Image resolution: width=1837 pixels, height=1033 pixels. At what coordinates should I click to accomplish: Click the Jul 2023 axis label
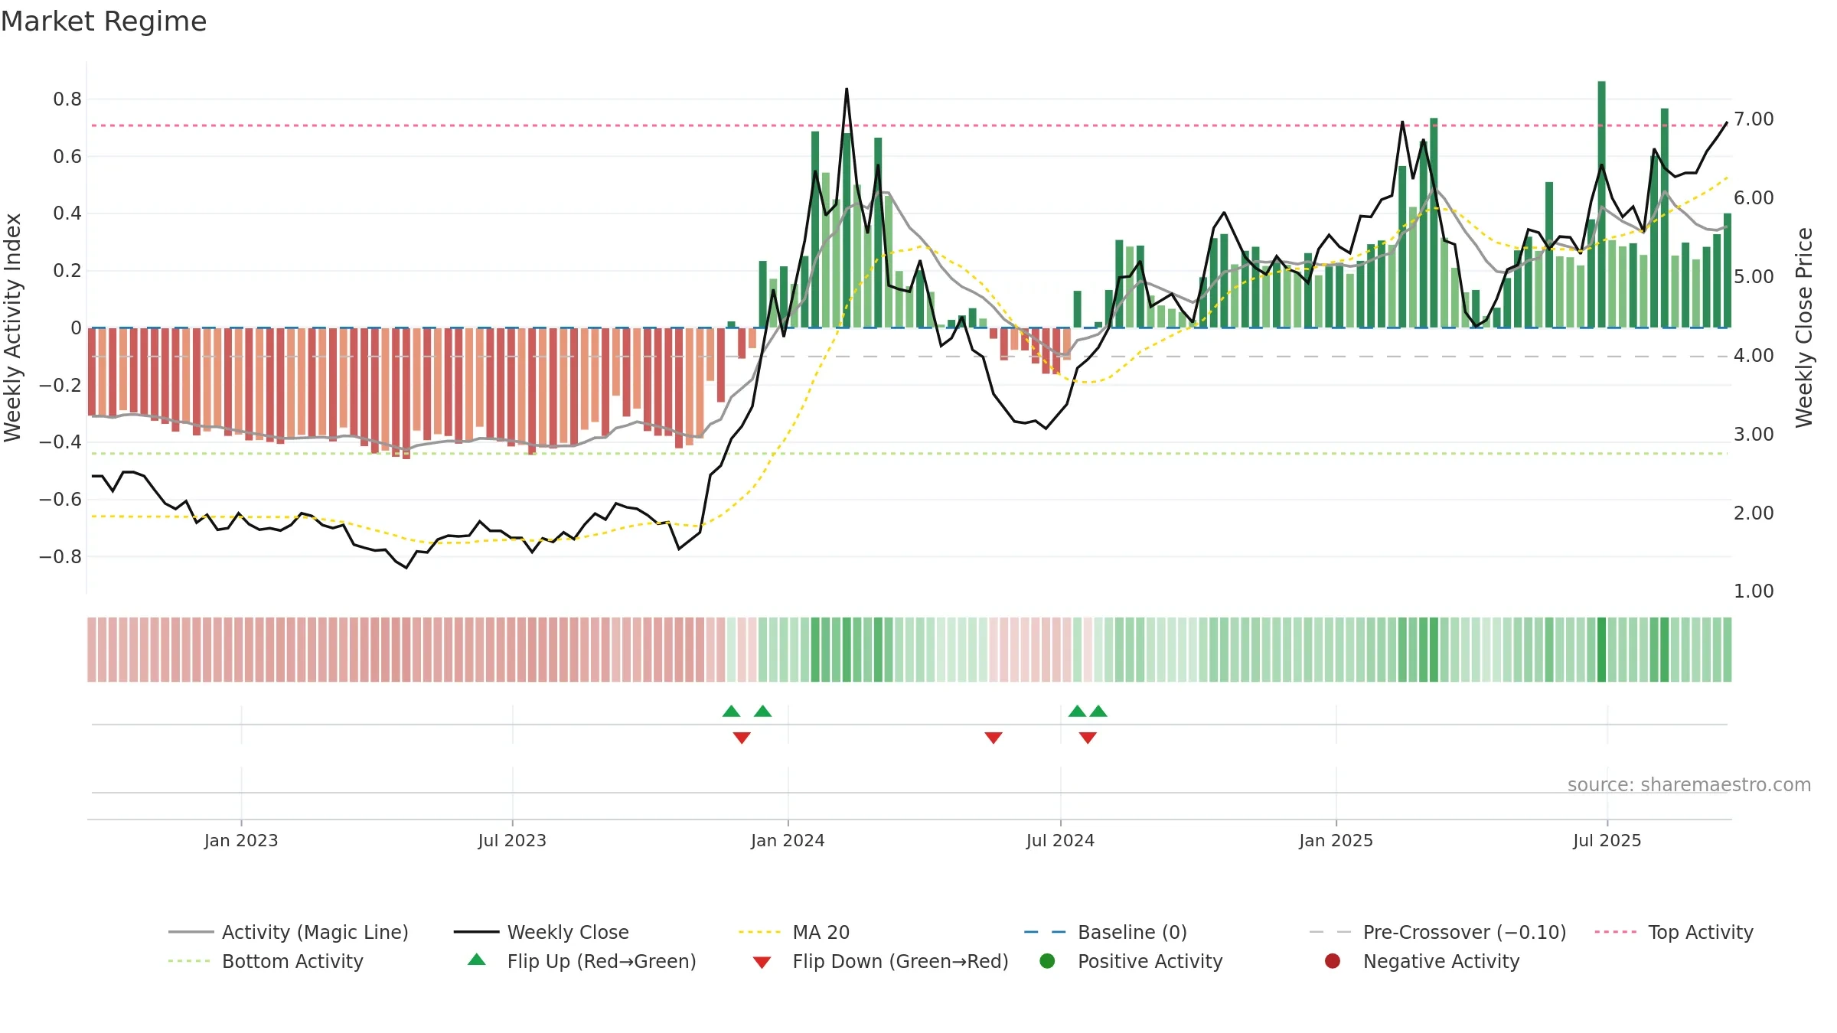coord(512,840)
